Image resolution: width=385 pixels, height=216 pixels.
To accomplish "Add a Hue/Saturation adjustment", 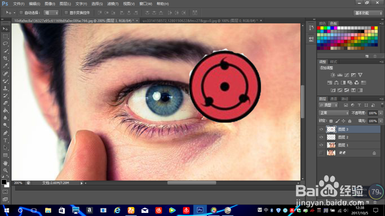I will coord(330,83).
